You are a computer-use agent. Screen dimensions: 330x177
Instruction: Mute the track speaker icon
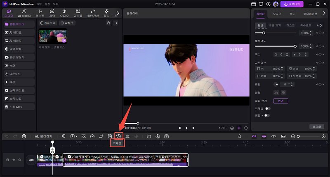click(x=19, y=160)
